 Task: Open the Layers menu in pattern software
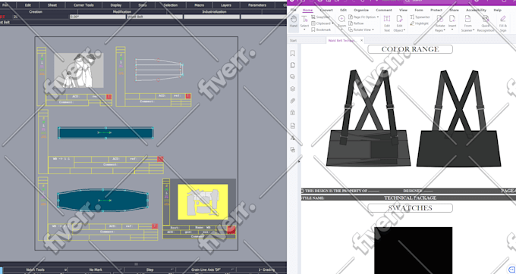[226, 5]
